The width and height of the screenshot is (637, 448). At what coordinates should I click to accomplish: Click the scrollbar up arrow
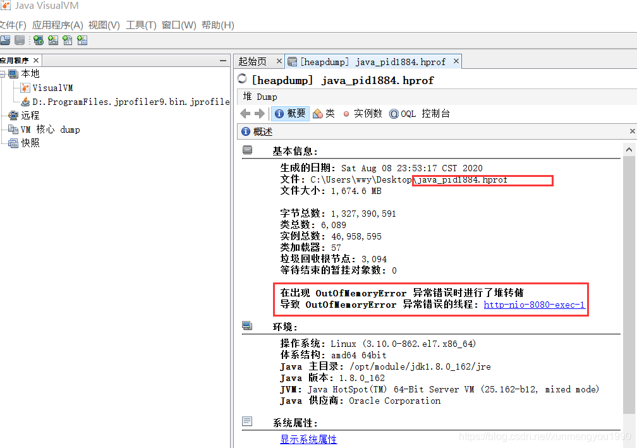click(x=629, y=150)
